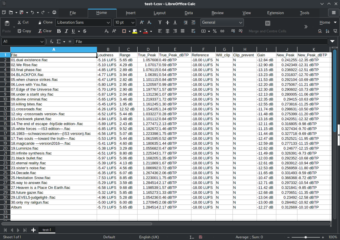
Task: Open the Find and Replace icon
Action: [320, 31]
